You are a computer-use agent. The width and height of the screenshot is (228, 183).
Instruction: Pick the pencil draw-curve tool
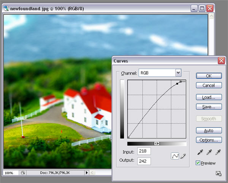183,156
